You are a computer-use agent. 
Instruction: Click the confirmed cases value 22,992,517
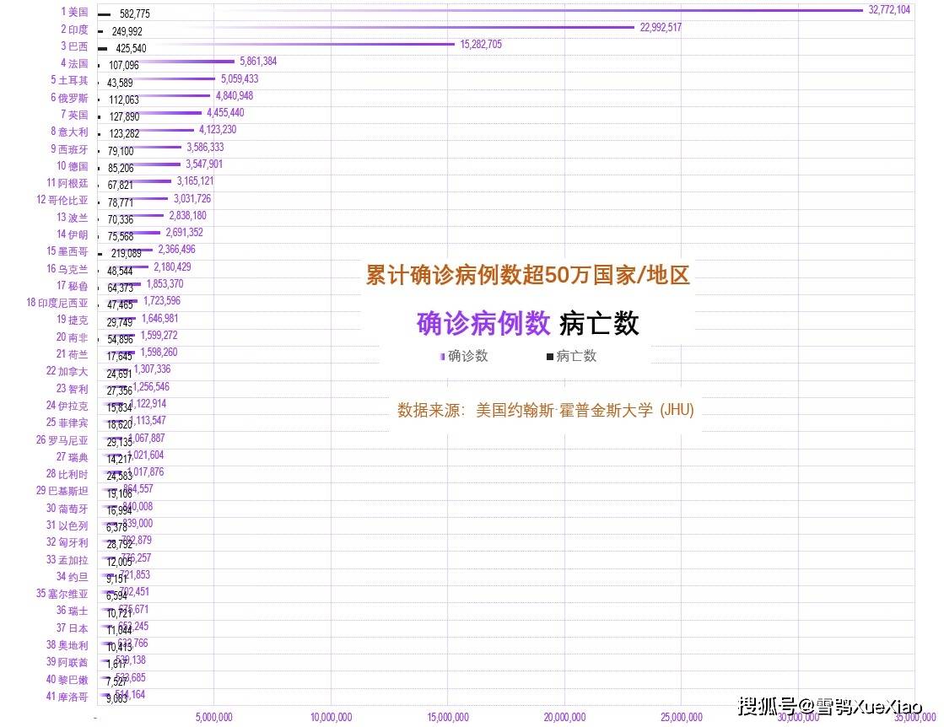click(661, 27)
